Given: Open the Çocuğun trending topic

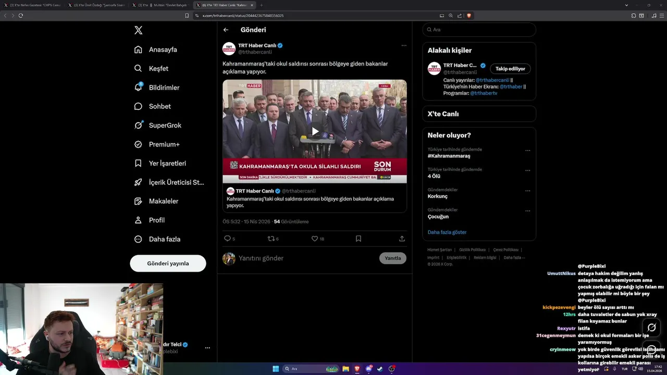Looking at the screenshot, I should coord(438,217).
